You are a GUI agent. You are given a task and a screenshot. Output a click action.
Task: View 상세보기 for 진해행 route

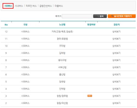click(116, 89)
